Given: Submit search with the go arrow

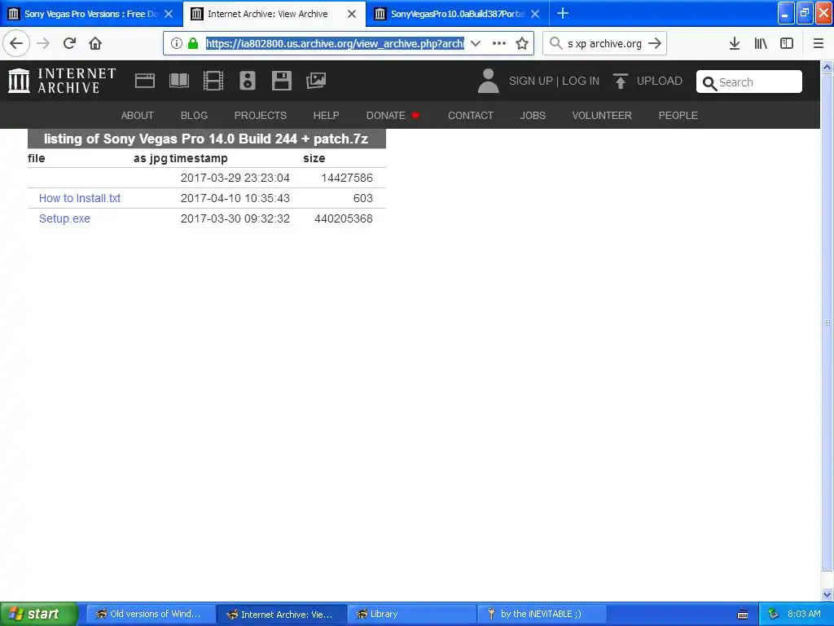Looking at the screenshot, I should (655, 43).
